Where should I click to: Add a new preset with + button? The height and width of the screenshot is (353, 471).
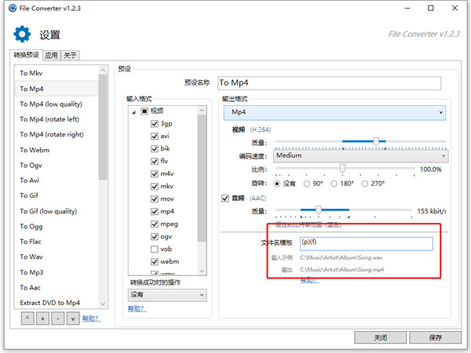(x=42, y=318)
